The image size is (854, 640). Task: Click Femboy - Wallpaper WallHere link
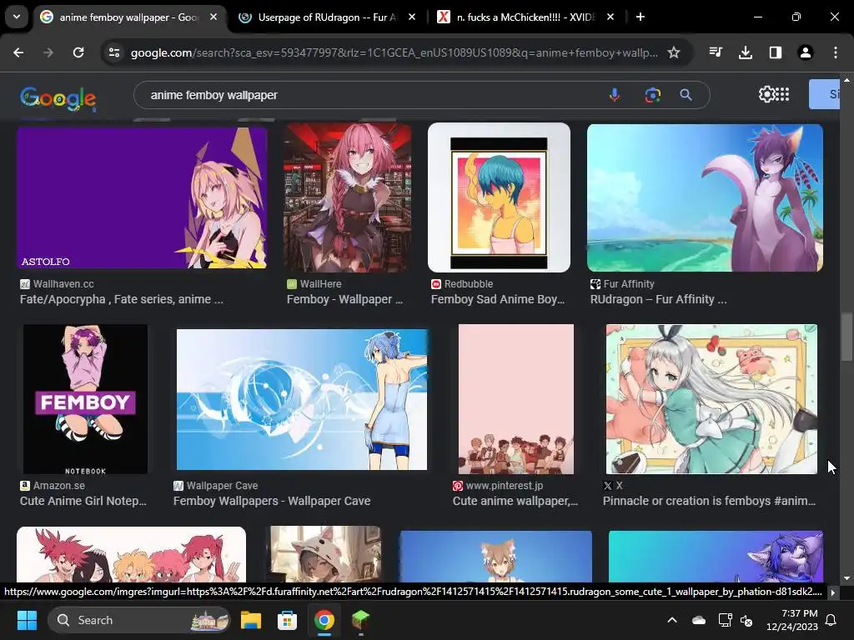point(344,299)
